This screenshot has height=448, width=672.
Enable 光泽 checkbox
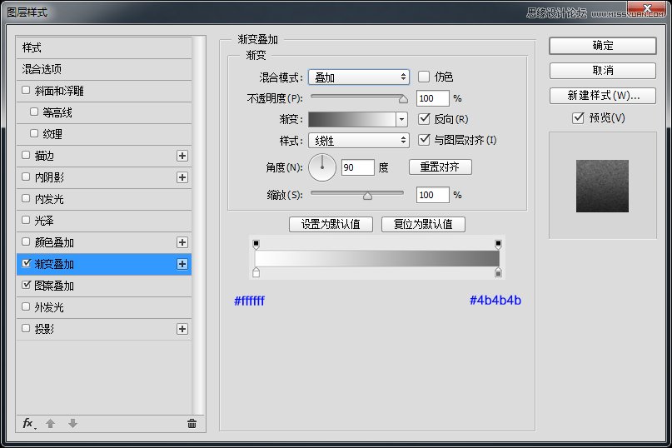click(26, 220)
